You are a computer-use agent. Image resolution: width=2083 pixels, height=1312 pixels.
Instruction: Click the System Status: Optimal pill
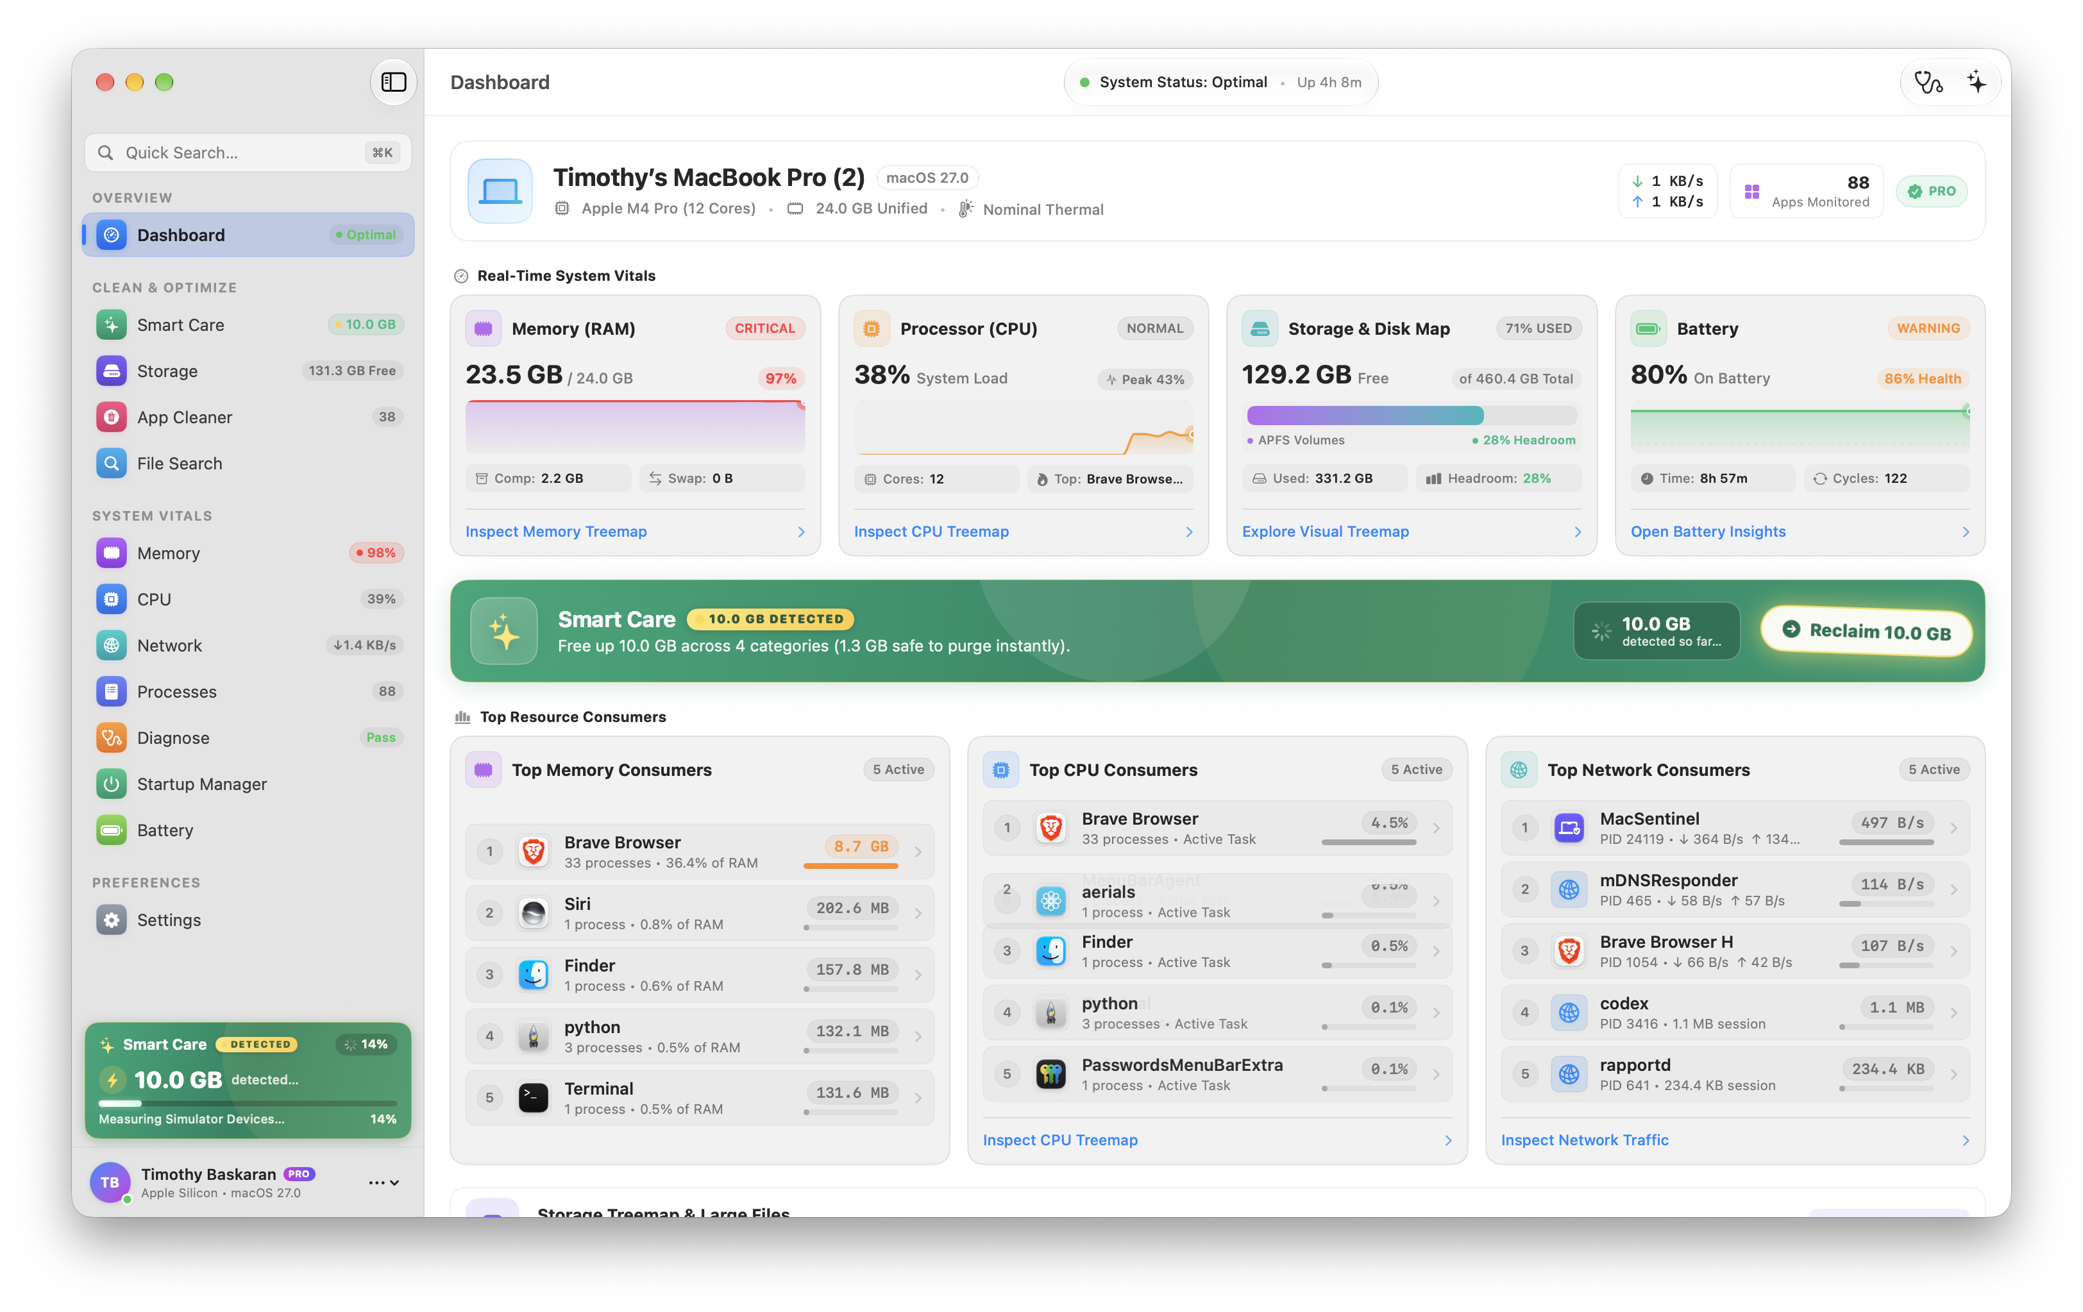click(x=1220, y=82)
